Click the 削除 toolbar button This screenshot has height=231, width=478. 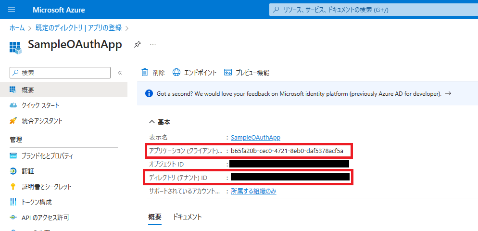coord(153,73)
